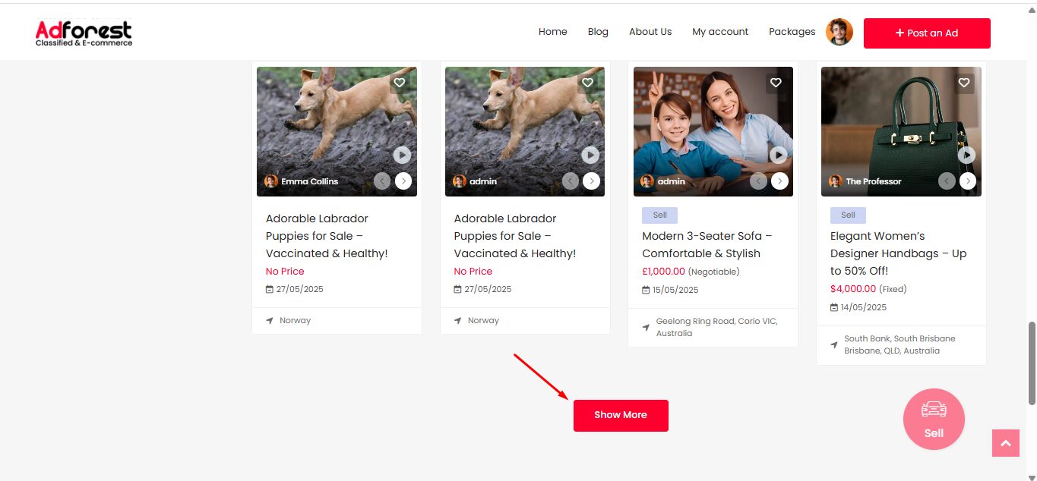1037x481 pixels.
Task: Click the Post an Ad button
Action: [927, 33]
